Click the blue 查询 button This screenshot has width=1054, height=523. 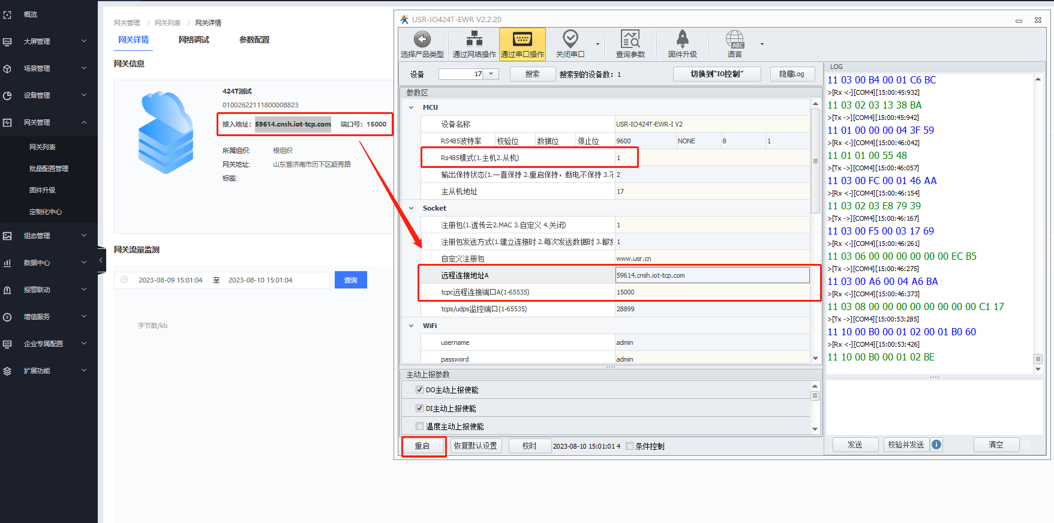(x=350, y=280)
